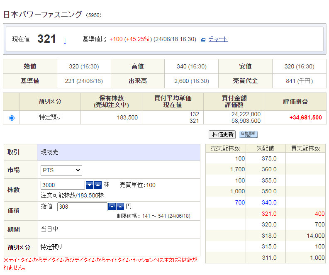The height and width of the screenshot is (275, 329).
Task: Click ask price 350.0 in the board
Action: (269, 191)
